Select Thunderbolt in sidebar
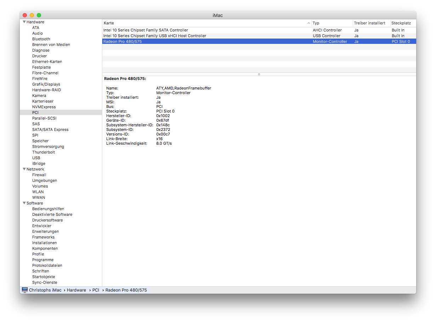436x322 pixels. pyautogui.click(x=44, y=152)
